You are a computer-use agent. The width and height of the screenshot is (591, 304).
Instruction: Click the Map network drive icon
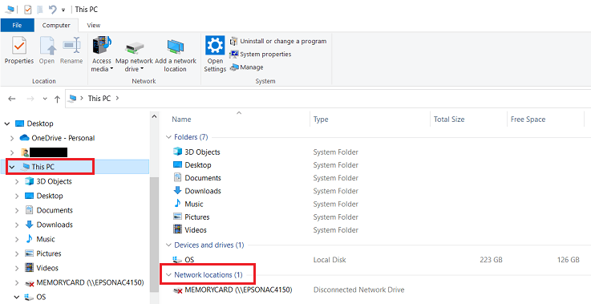134,48
